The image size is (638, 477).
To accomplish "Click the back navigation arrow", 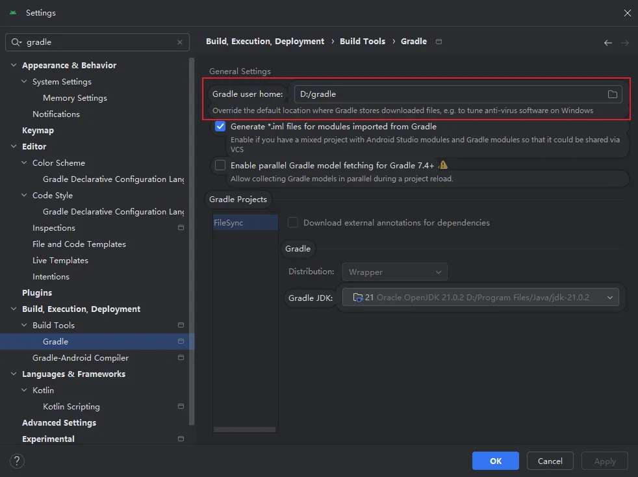I will (607, 42).
